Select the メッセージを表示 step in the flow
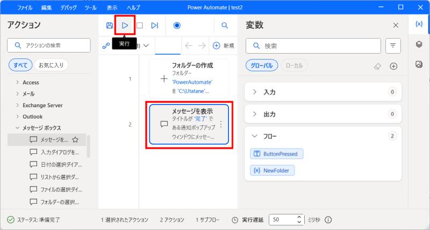The height and width of the screenshot is (230, 430). coord(189,124)
